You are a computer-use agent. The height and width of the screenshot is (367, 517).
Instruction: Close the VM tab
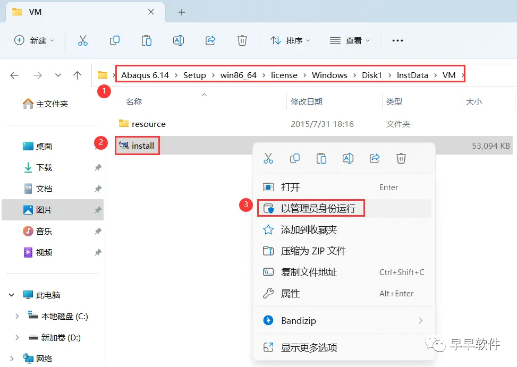click(x=151, y=12)
